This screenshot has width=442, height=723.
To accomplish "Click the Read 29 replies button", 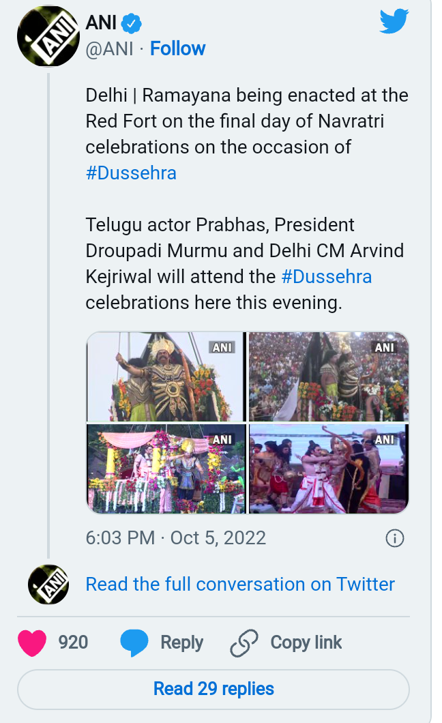I will click(213, 689).
